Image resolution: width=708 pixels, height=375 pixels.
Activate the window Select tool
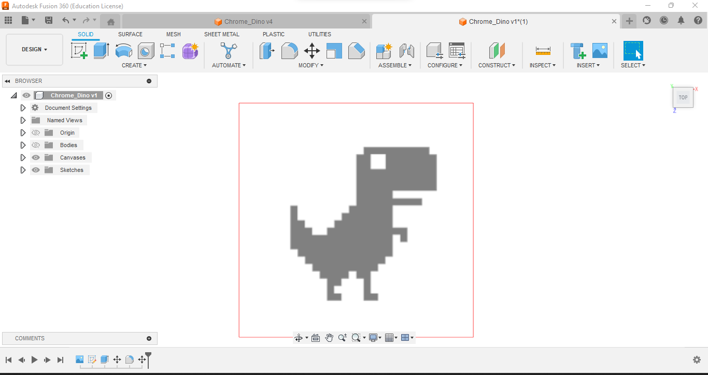(633, 51)
